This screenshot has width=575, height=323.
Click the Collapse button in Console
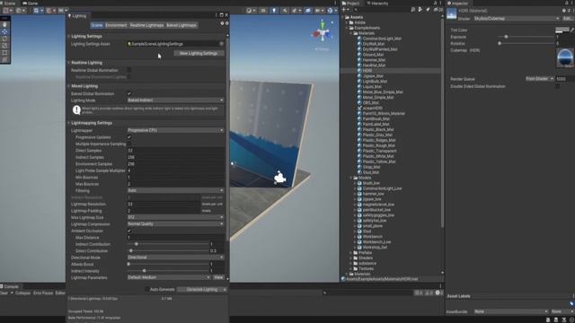pos(22,293)
